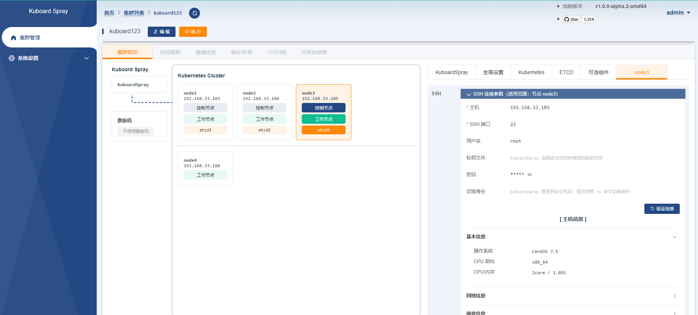Collapse the 基本信息 section chevron
This screenshot has height=315, width=698.
[674, 237]
